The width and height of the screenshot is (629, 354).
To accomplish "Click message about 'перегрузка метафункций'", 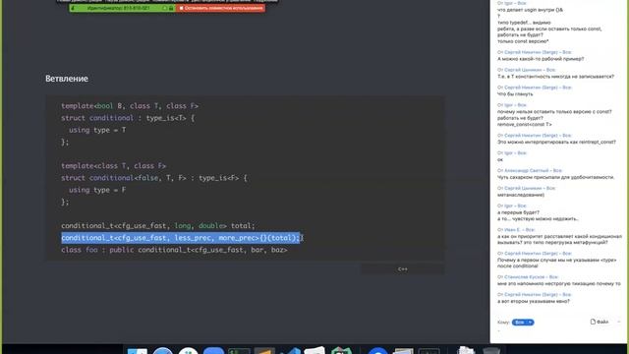I will click(x=559, y=240).
